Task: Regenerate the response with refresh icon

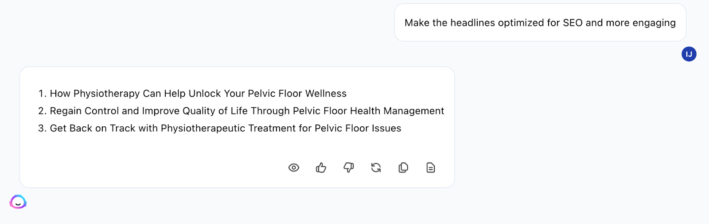Action: (x=376, y=168)
